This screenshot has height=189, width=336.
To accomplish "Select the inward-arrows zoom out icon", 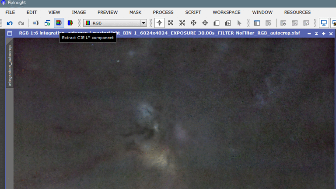I will point(182,23).
